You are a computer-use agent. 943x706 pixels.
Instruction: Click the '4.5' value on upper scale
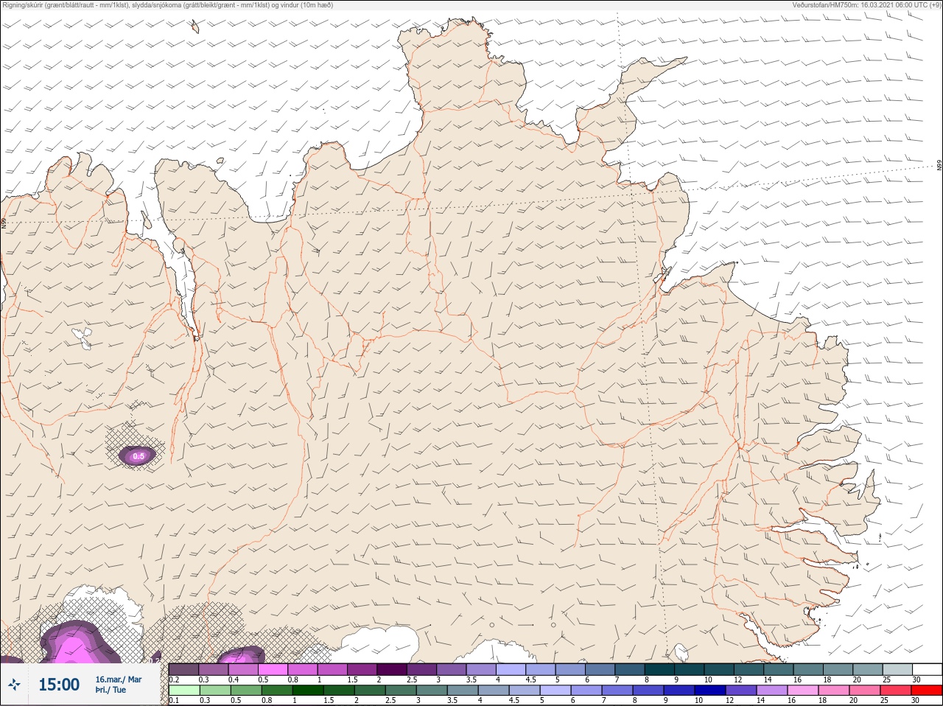[x=530, y=679]
